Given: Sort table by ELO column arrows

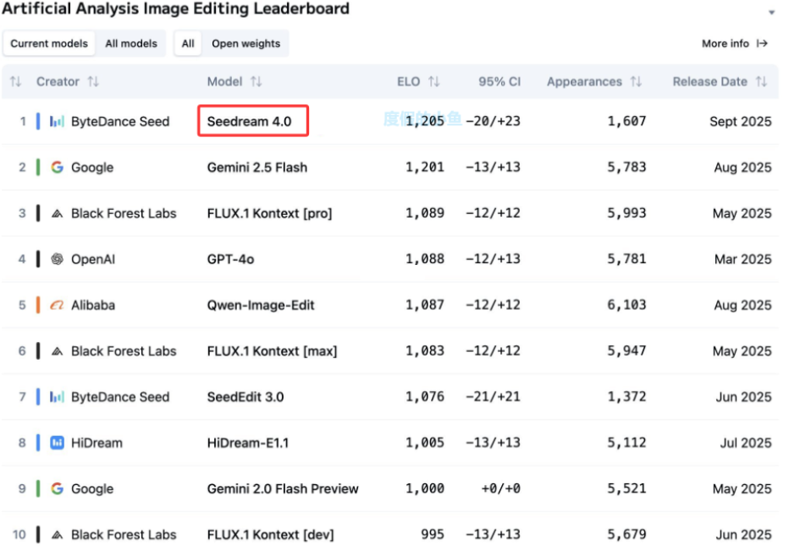Looking at the screenshot, I should (433, 81).
